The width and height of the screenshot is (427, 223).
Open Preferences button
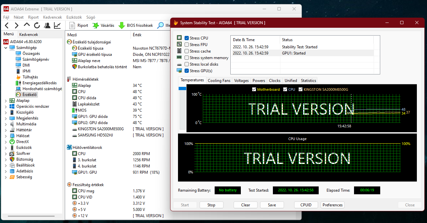click(333, 205)
